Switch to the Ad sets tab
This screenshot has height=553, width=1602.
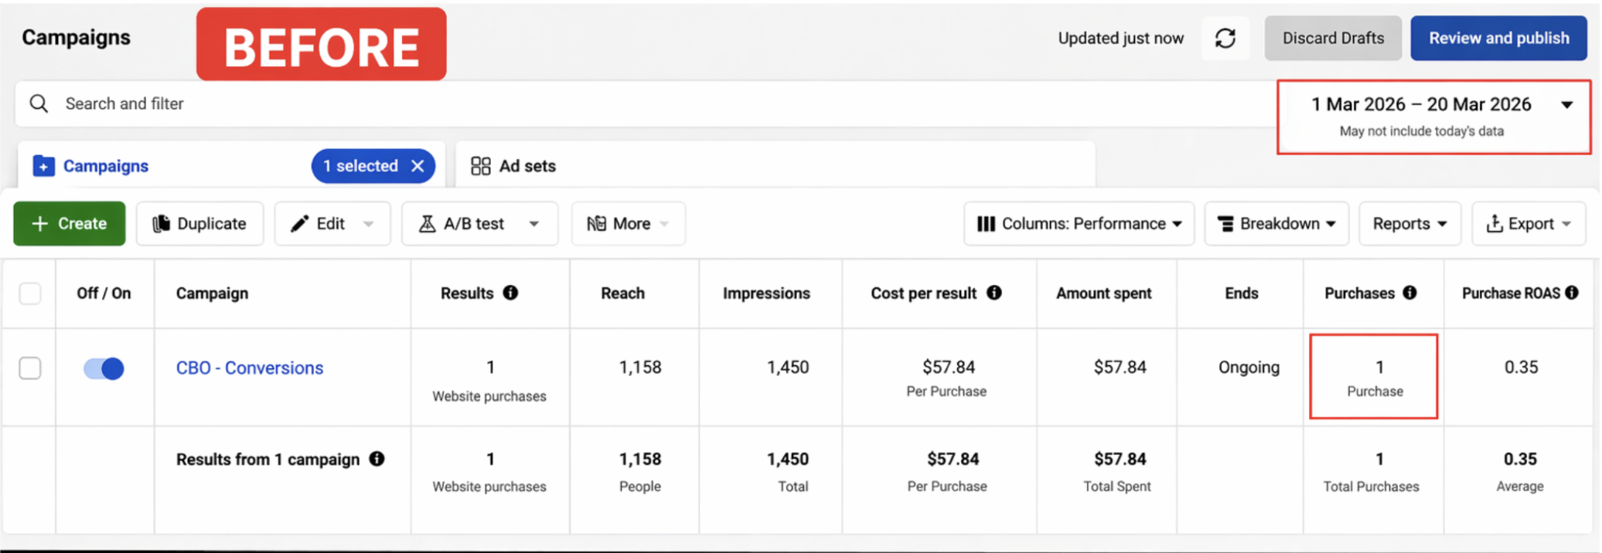[514, 166]
